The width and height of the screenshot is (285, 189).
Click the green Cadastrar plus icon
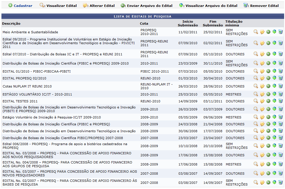tap(10, 5)
